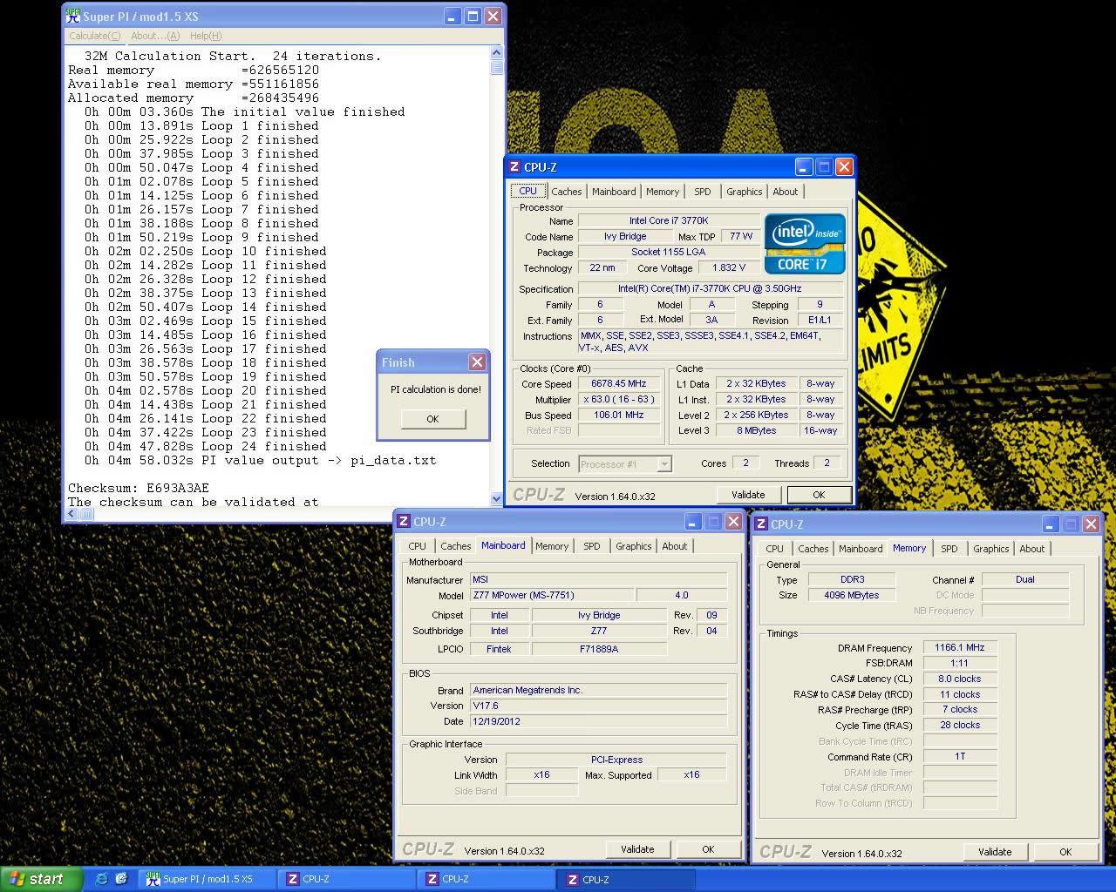Click OK in the Finish dialog

(432, 419)
